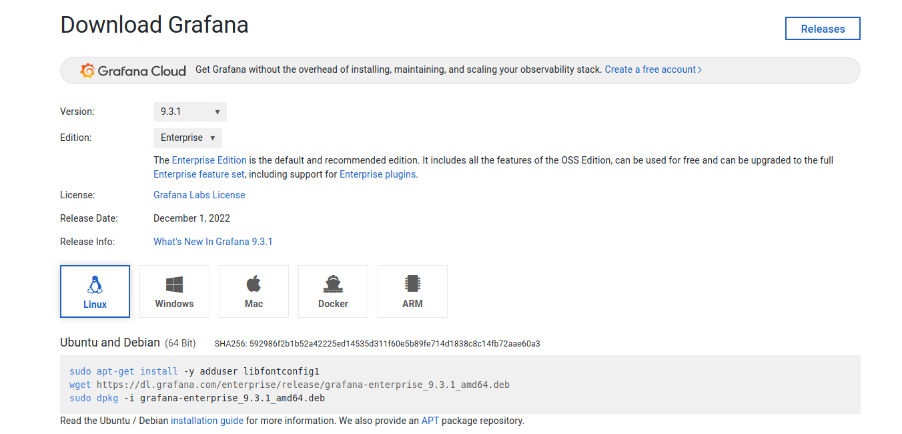The height and width of the screenshot is (434, 902).
Task: Select the SHA256 checksum text
Action: point(378,343)
